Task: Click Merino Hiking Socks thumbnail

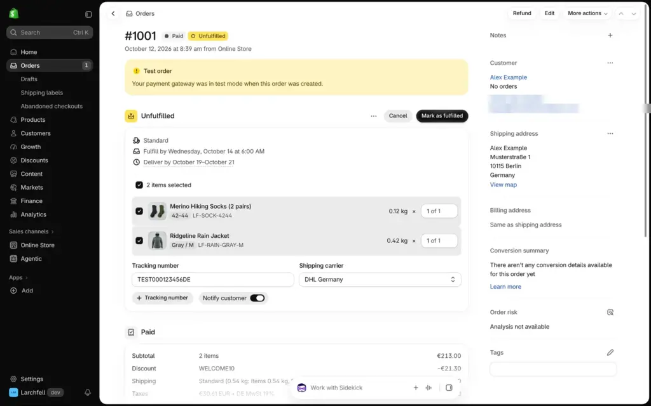Action: click(x=157, y=211)
